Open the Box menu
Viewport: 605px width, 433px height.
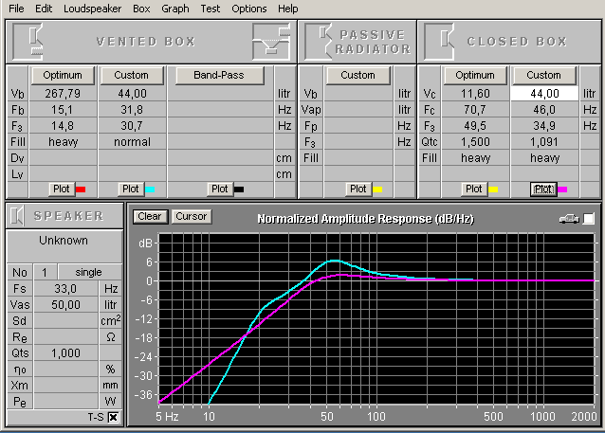pyautogui.click(x=141, y=9)
